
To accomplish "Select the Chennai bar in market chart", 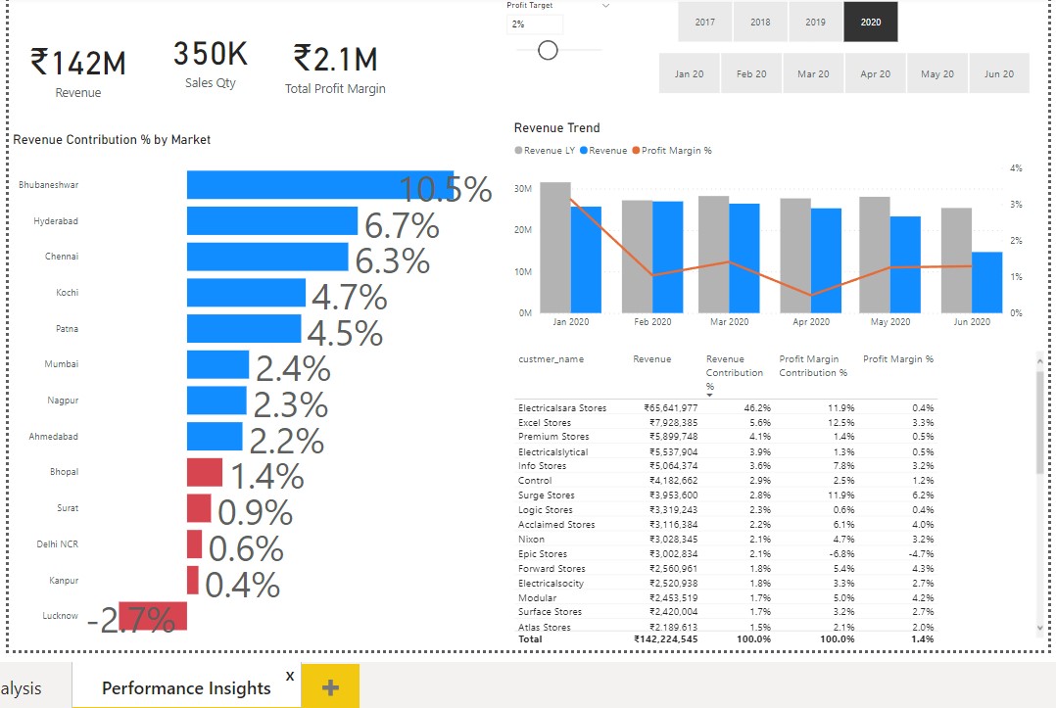I will (267, 257).
